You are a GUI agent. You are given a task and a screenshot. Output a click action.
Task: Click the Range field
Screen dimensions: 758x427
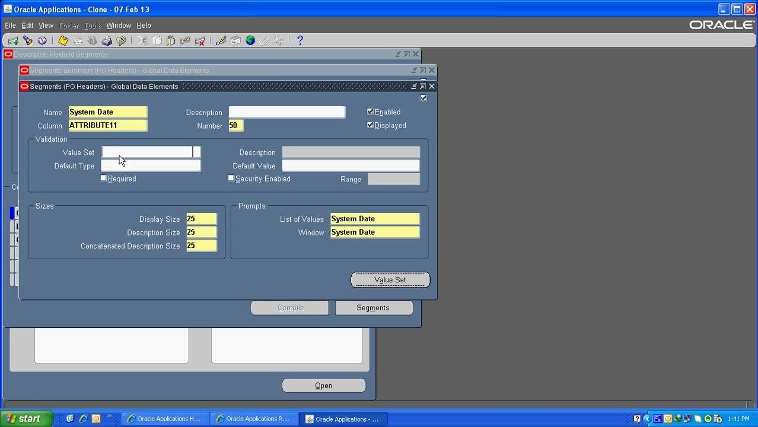[394, 179]
